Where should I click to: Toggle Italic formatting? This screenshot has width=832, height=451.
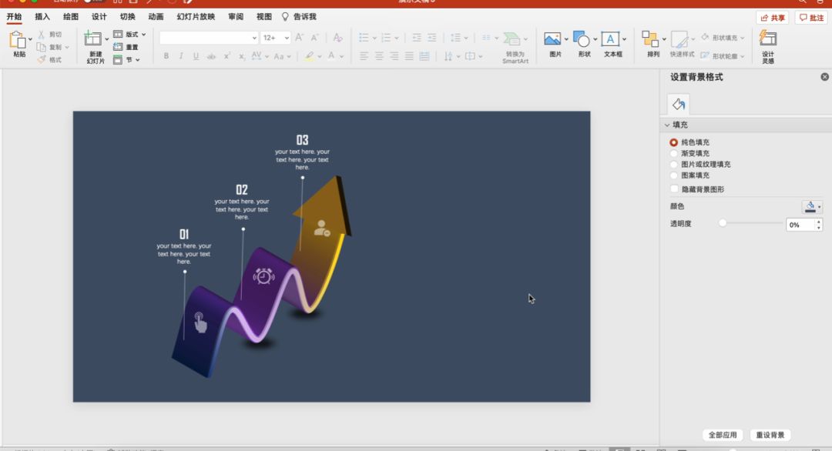(x=181, y=56)
